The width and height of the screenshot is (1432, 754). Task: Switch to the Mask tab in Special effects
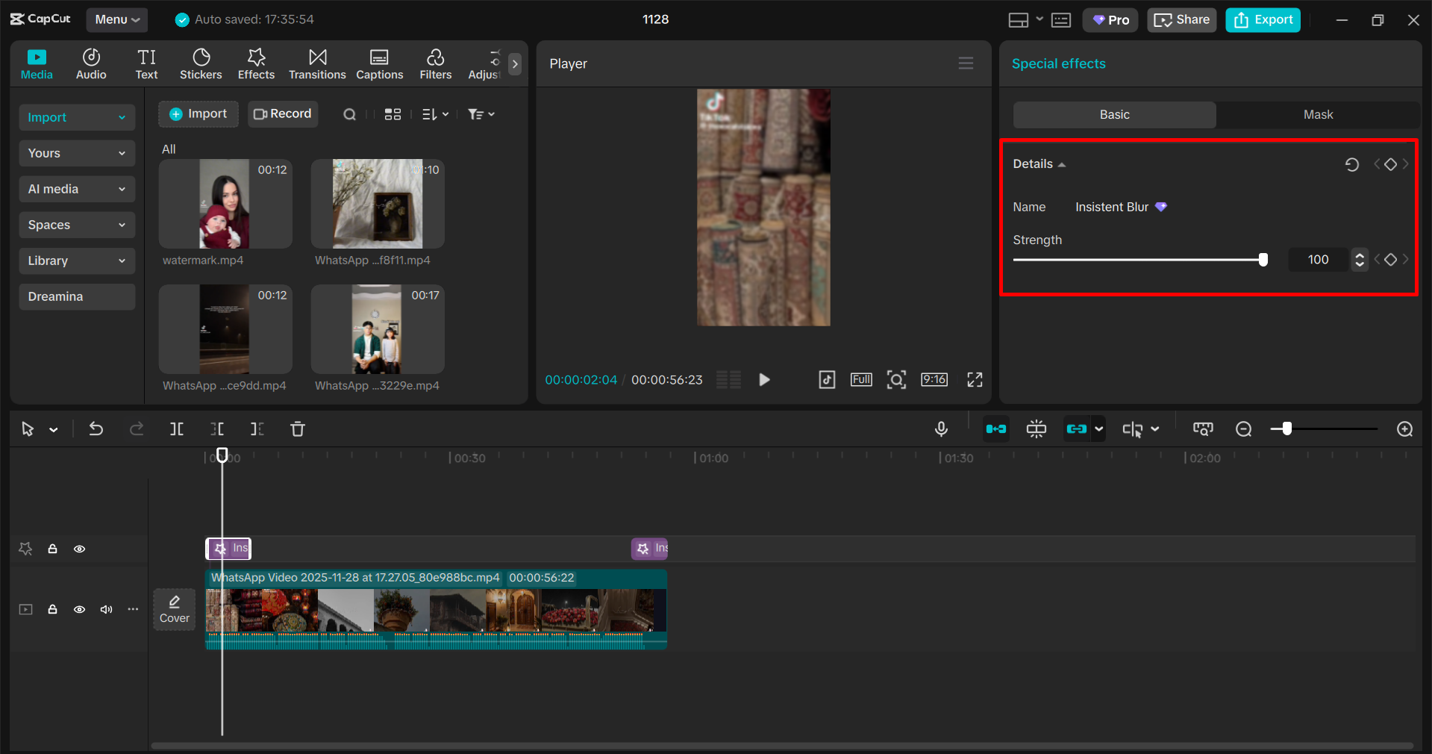click(1317, 114)
